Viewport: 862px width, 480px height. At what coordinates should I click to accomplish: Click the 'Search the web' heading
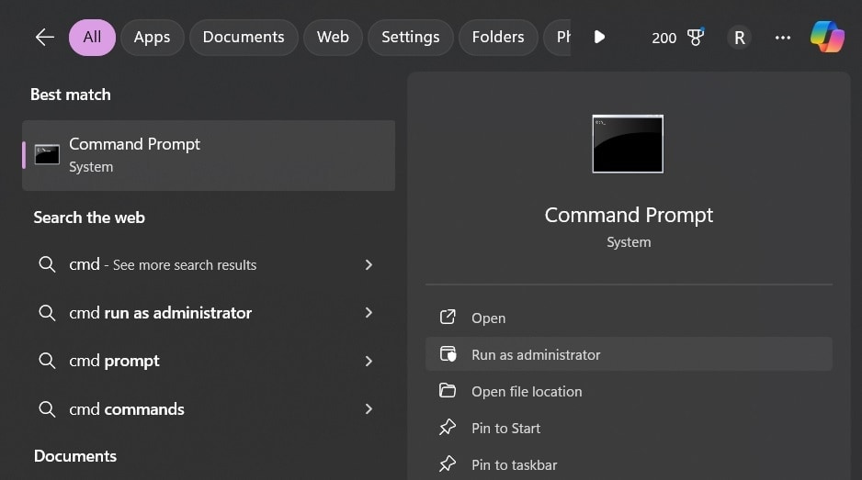[89, 218]
